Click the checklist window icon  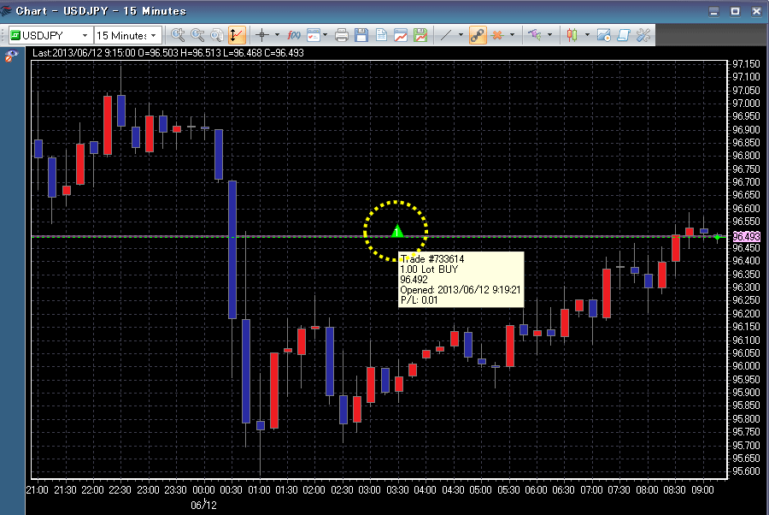pyautogui.click(x=313, y=35)
